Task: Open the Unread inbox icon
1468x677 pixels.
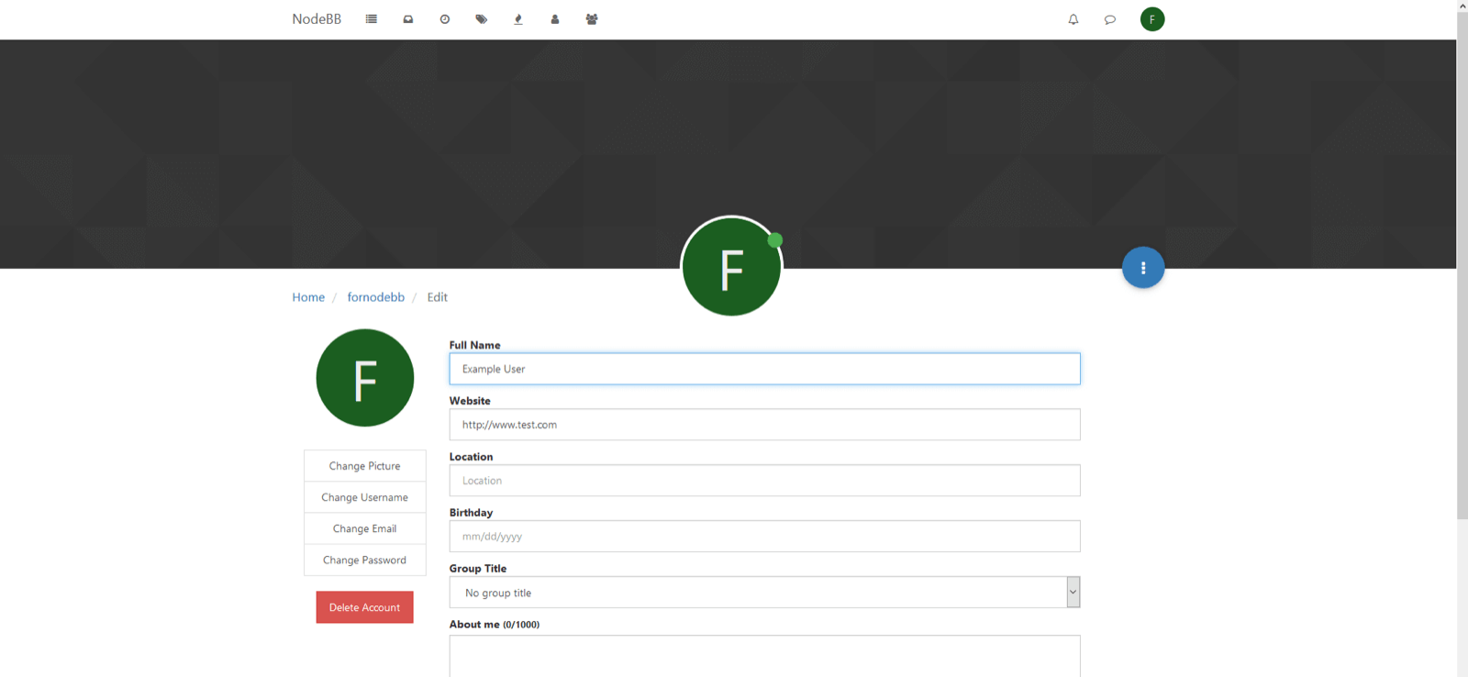Action: [x=408, y=19]
